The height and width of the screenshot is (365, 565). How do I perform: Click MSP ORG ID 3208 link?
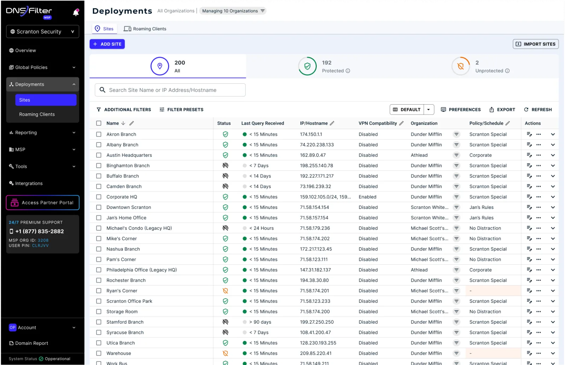coord(43,240)
